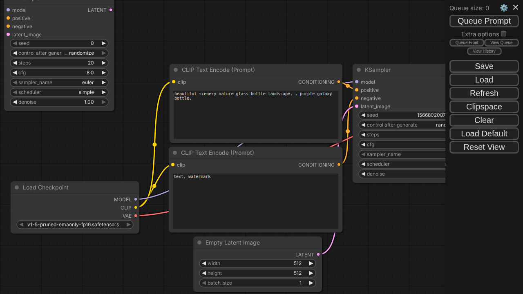Close the queue menu panel
The height and width of the screenshot is (294, 523).
516,7
